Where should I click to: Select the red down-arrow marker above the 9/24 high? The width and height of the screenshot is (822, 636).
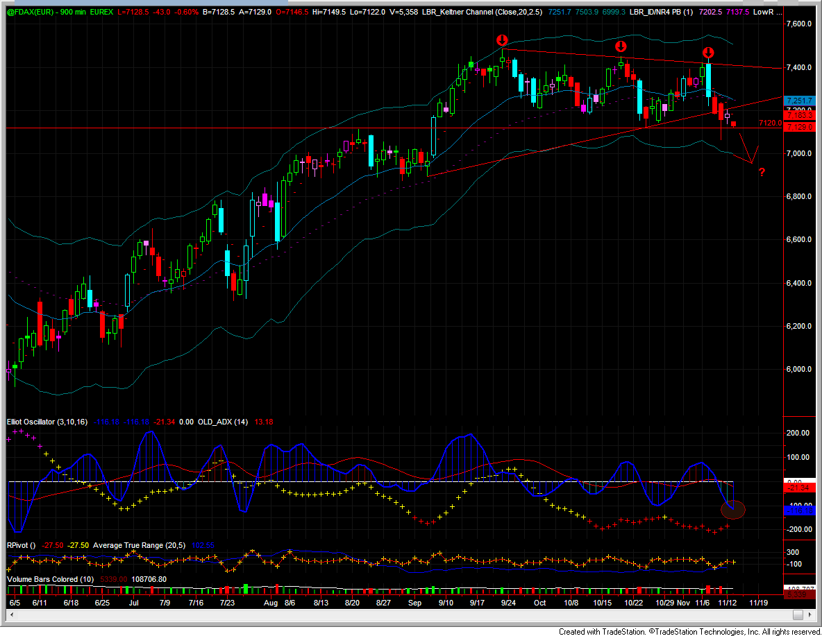(502, 40)
